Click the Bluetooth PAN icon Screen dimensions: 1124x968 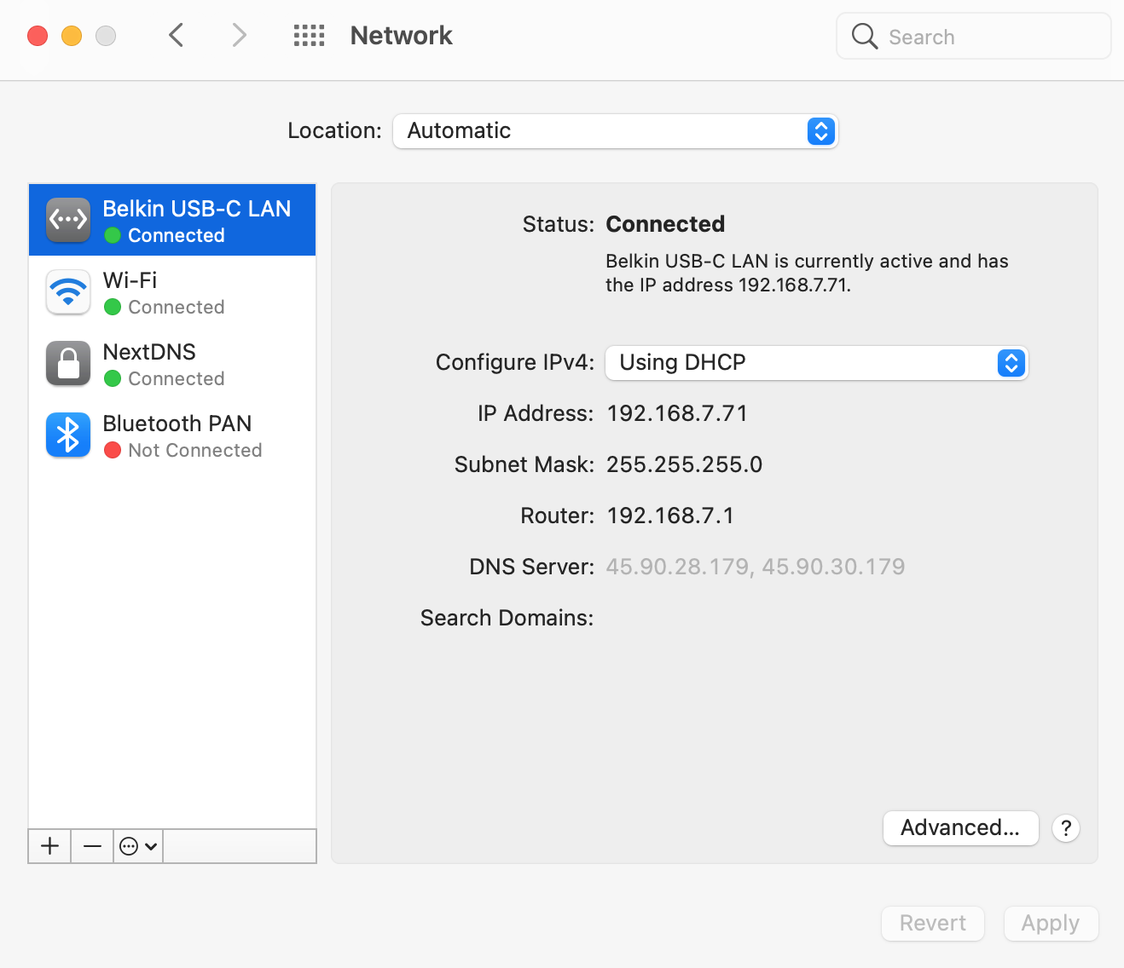68,435
